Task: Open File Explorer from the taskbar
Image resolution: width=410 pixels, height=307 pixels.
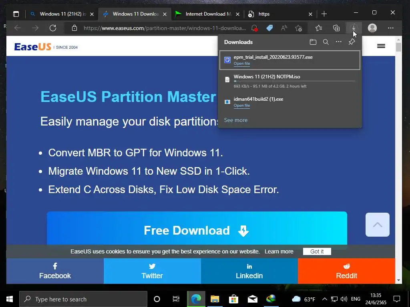Action: pos(215,299)
